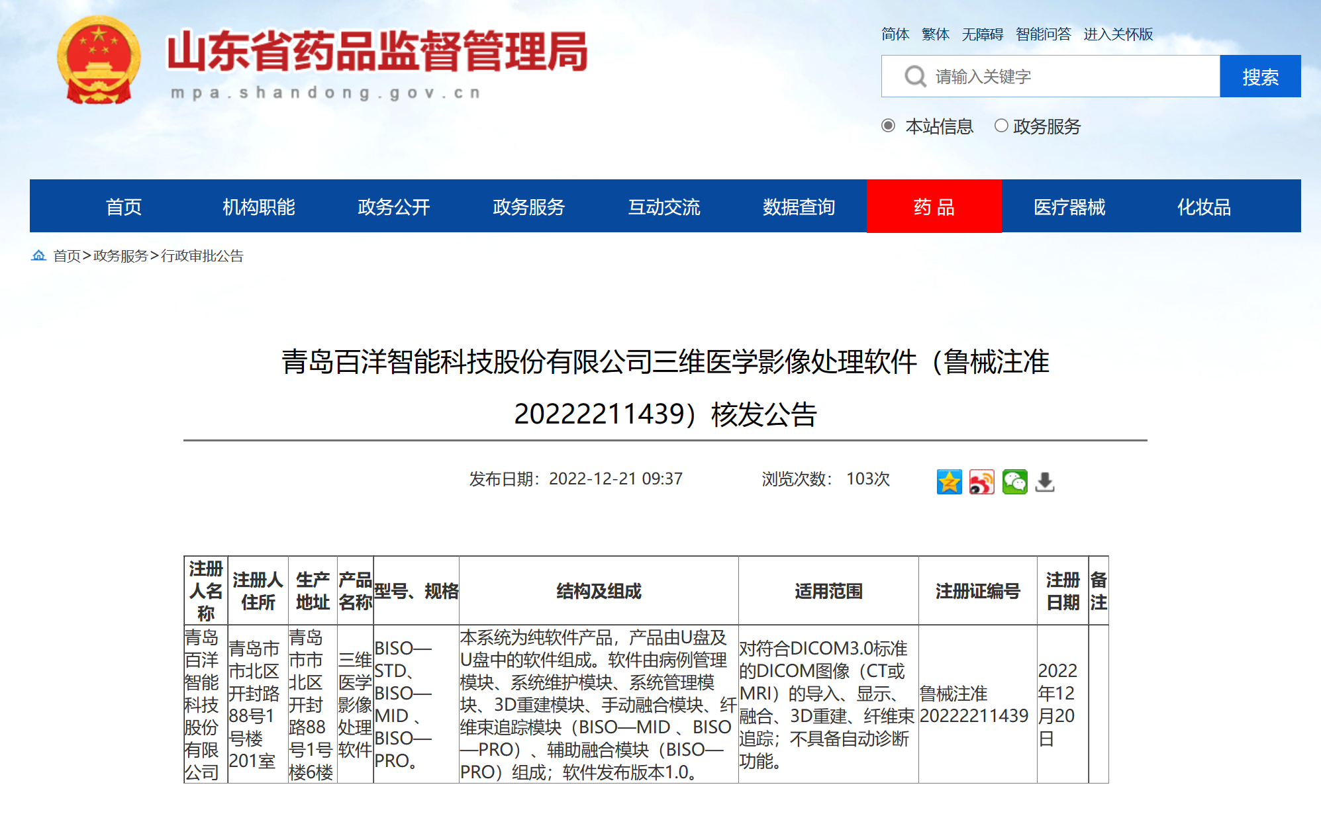Click the 适用范围 column header
This screenshot has width=1321, height=814.
[x=828, y=591]
